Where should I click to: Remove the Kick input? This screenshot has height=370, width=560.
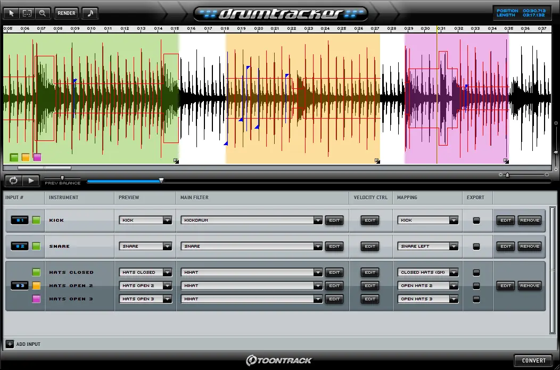point(529,220)
